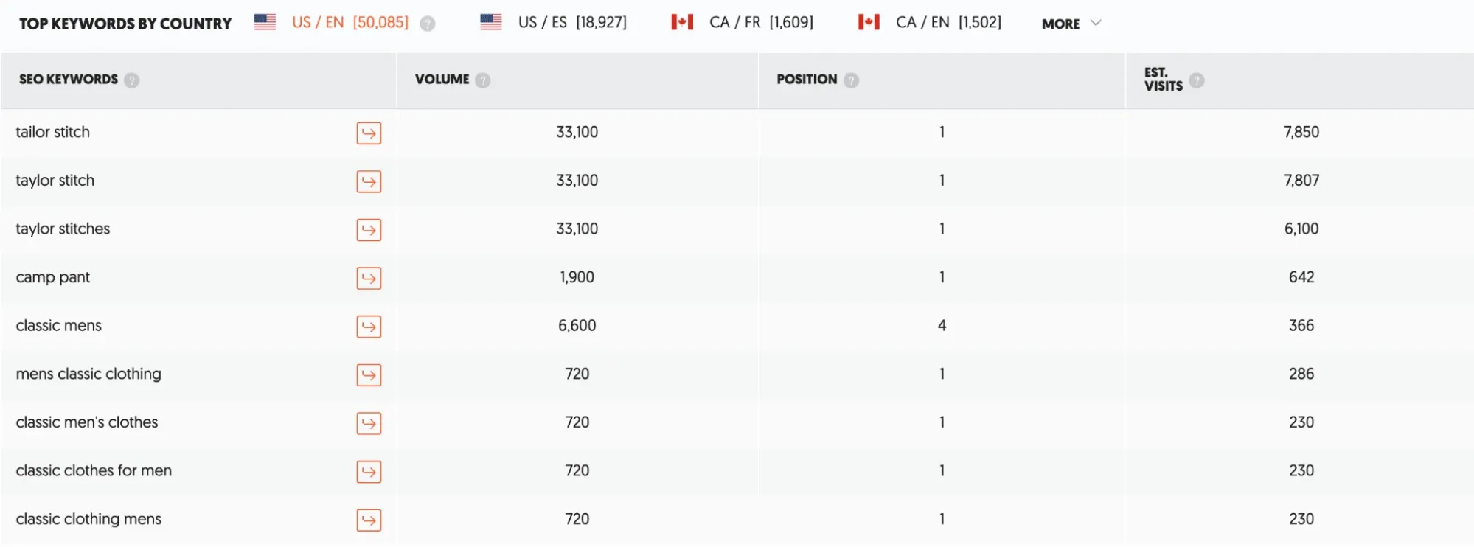This screenshot has height=547, width=1474.
Task: Click the Canada flag of CA / FR
Action: [682, 22]
